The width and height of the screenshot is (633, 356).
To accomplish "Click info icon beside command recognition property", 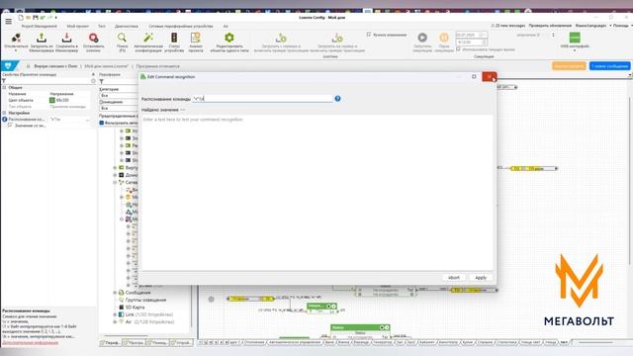I will [4, 120].
